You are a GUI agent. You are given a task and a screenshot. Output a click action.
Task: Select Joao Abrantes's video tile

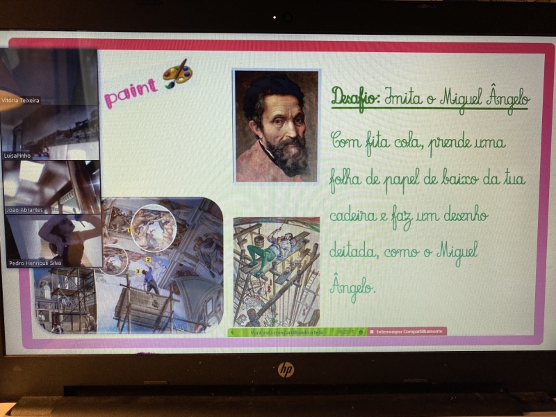(51, 187)
